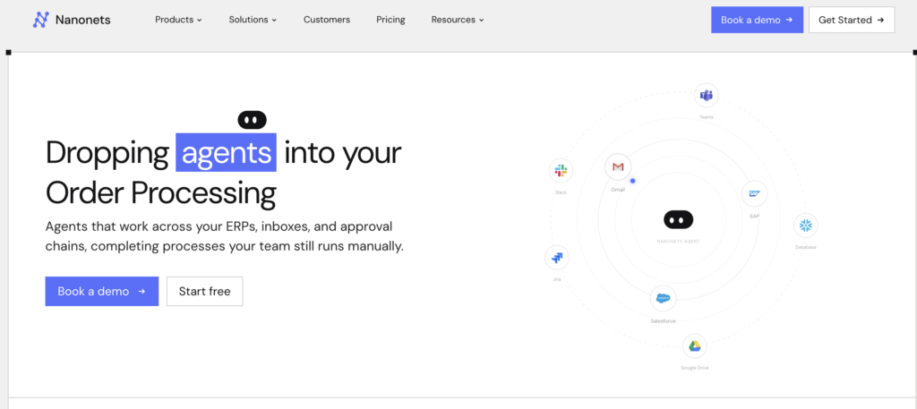Click the Get Started button
Screen dimensions: 917x409
[x=852, y=20]
